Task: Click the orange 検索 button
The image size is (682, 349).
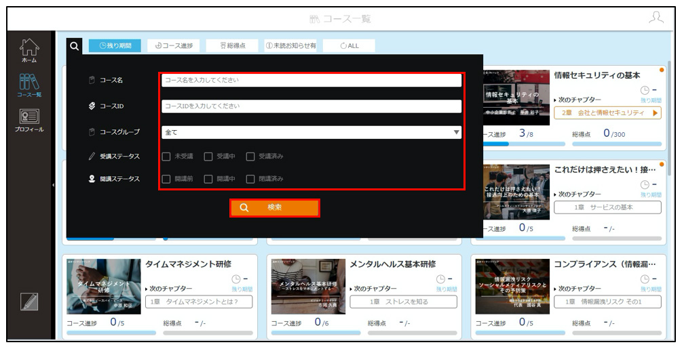Action: [x=275, y=208]
